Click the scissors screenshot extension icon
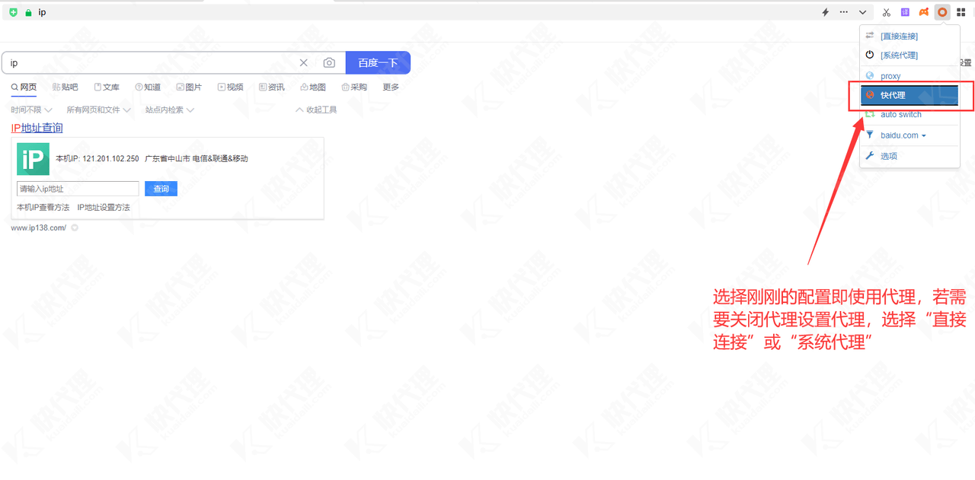The height and width of the screenshot is (480, 975). [x=886, y=12]
